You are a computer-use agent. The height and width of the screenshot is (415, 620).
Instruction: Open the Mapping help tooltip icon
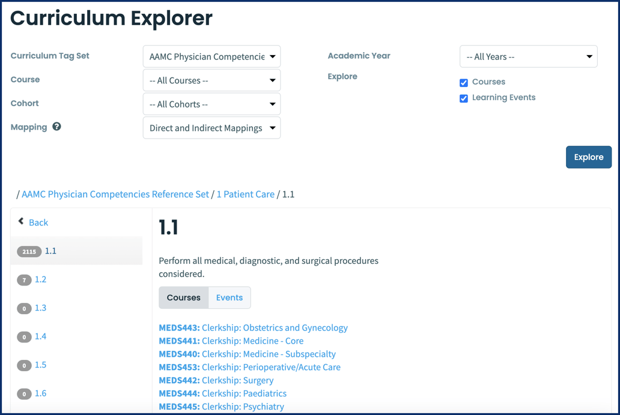56,127
